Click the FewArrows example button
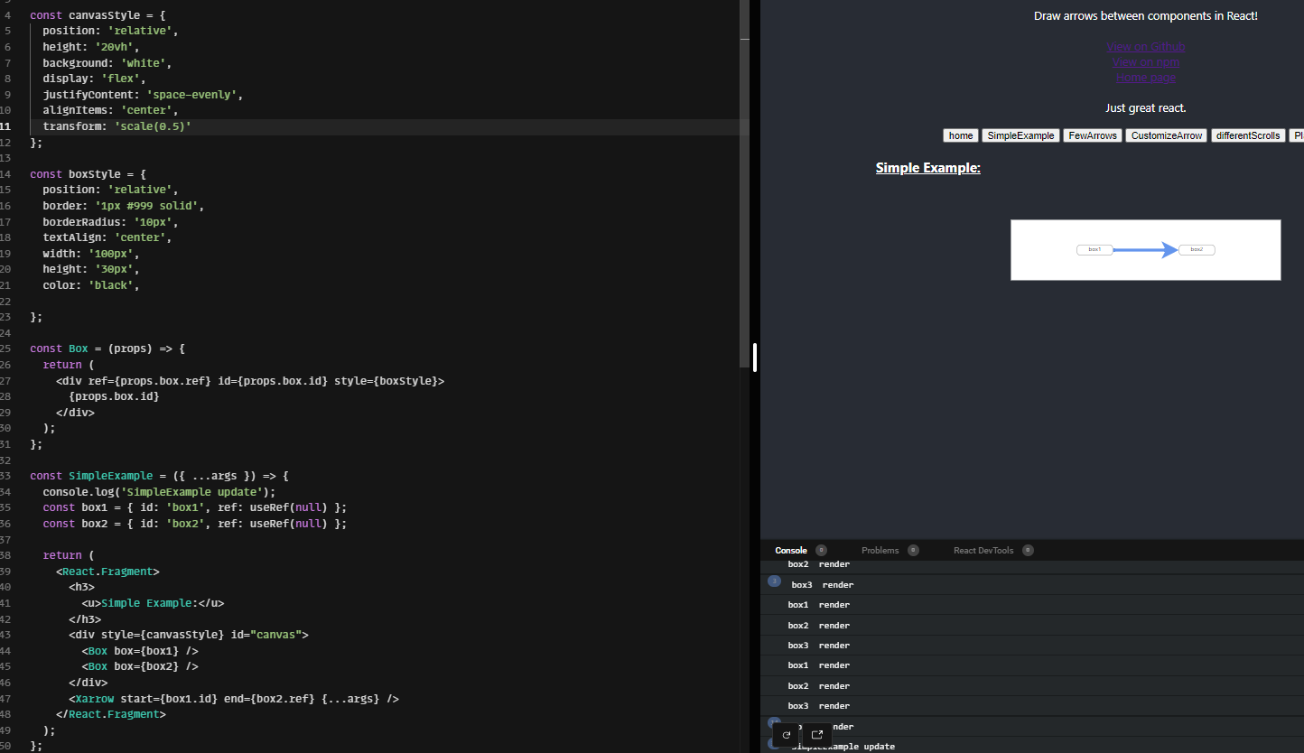 [x=1092, y=135]
